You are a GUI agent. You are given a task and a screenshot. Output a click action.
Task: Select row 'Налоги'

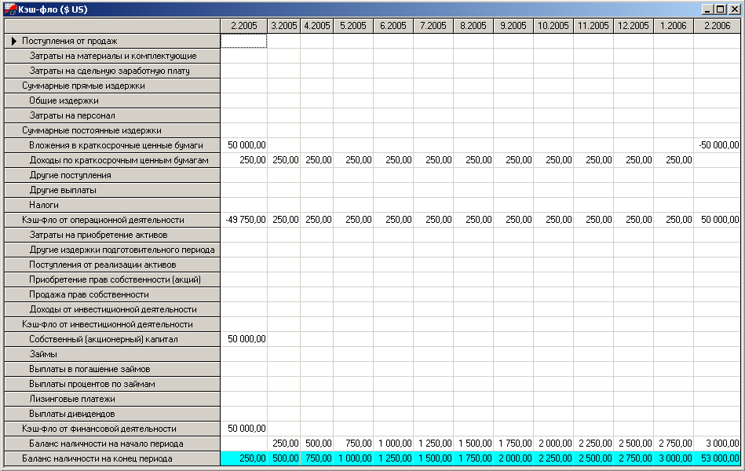[112, 206]
